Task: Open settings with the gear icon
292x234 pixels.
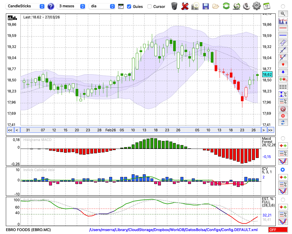Action: point(256,6)
